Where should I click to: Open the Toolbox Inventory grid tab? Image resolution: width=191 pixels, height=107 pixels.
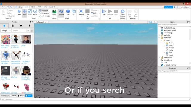tap(13, 26)
